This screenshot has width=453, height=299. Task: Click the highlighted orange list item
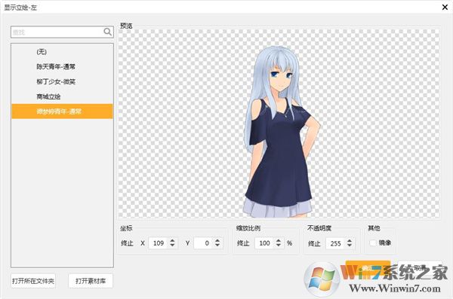click(62, 111)
